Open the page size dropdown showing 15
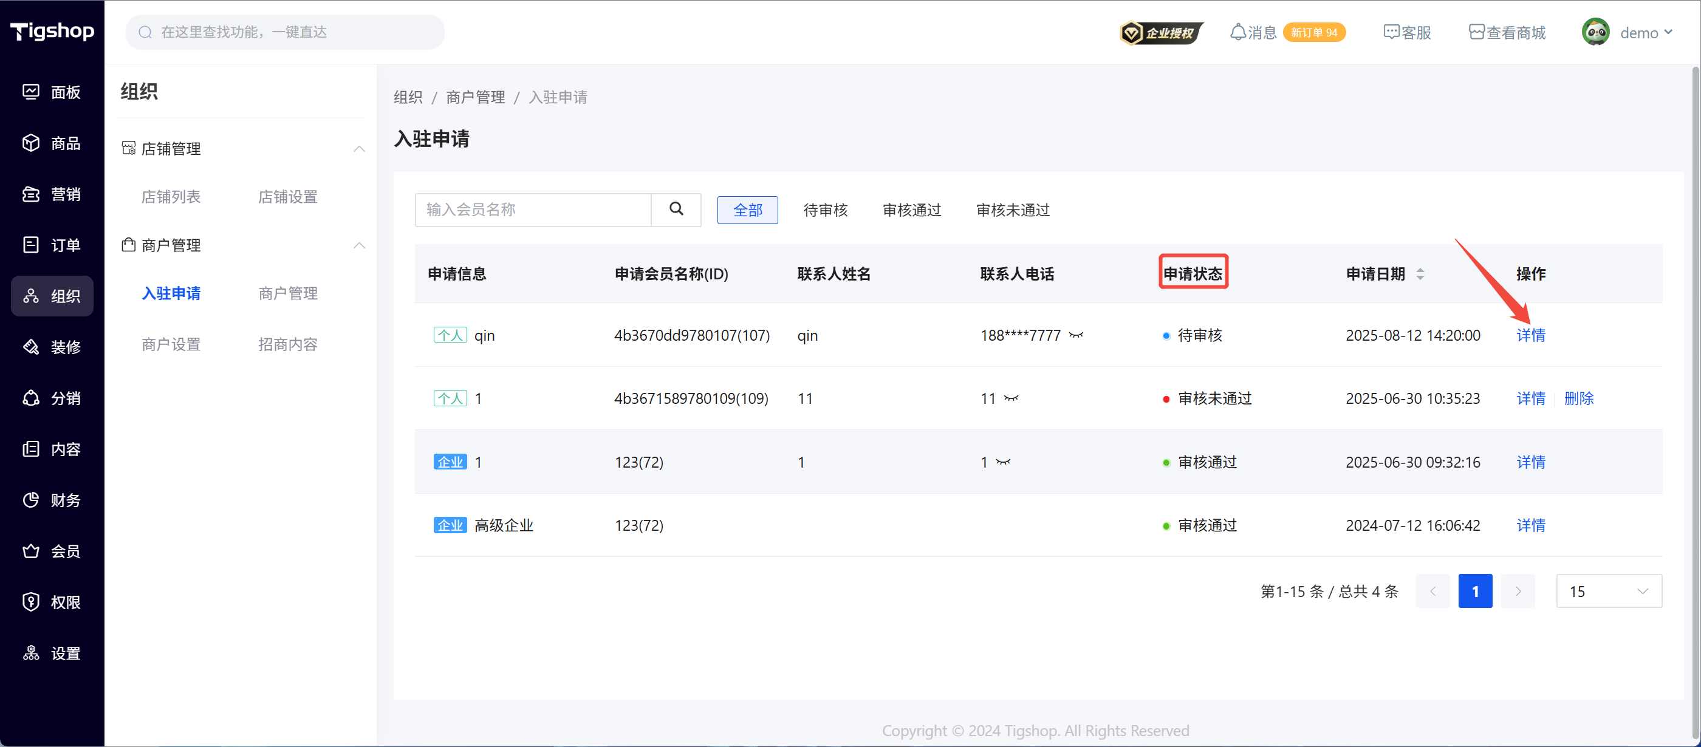Image resolution: width=1701 pixels, height=747 pixels. [1608, 592]
